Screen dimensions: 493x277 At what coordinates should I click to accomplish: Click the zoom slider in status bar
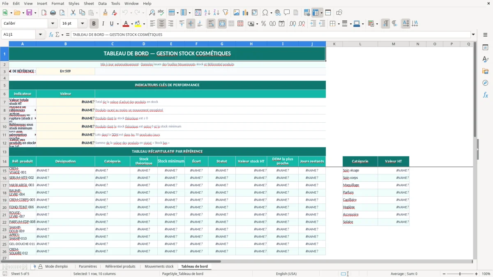pyautogui.click(x=460, y=274)
